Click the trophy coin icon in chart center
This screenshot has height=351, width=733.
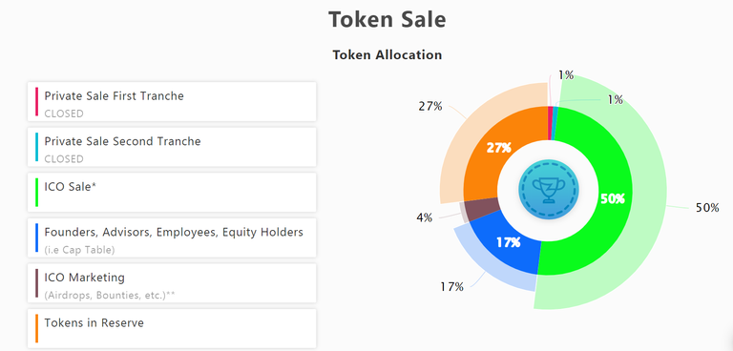[549, 189]
